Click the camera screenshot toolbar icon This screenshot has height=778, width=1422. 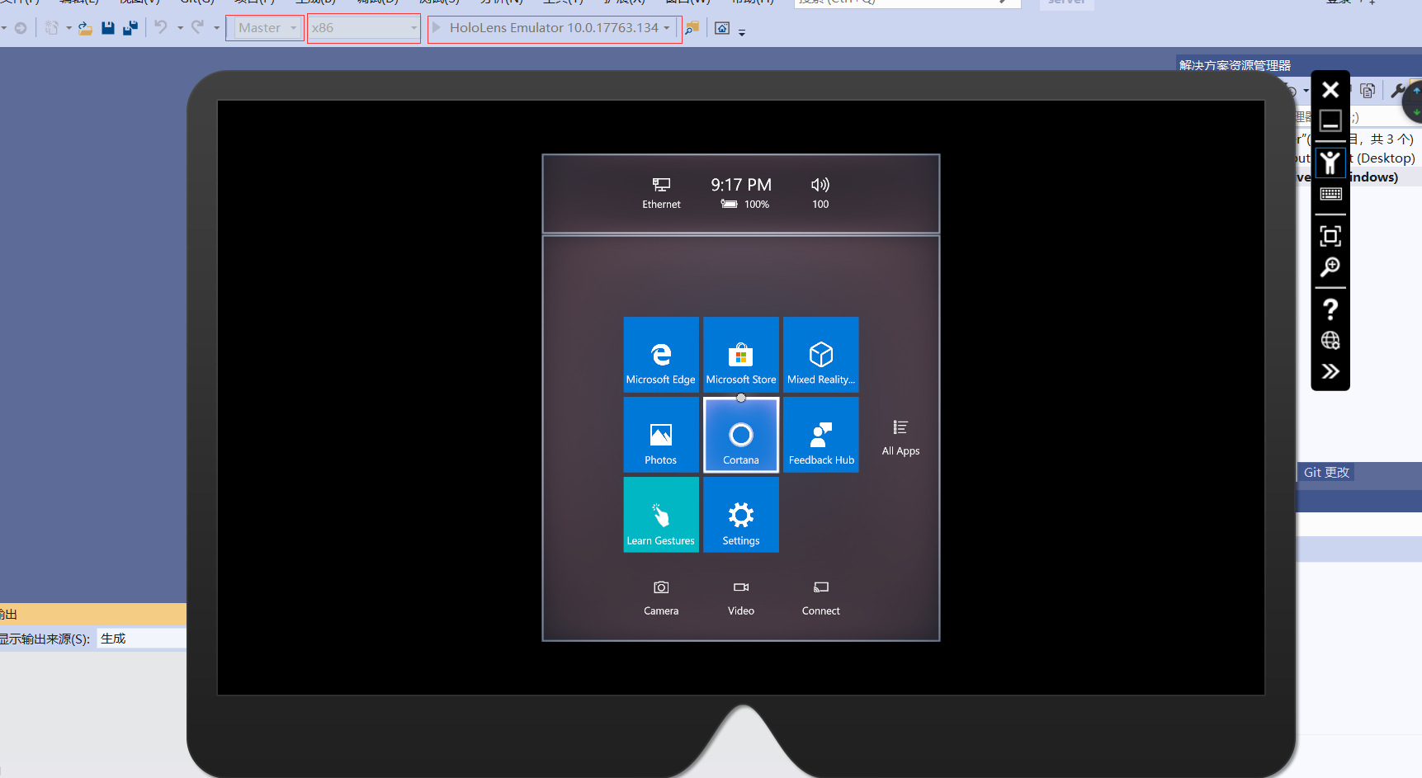(x=722, y=28)
